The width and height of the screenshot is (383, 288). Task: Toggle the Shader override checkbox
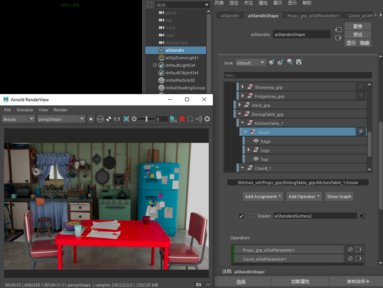pyautogui.click(x=241, y=216)
